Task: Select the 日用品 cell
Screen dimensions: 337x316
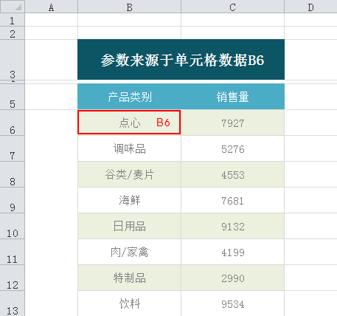Action: click(129, 226)
